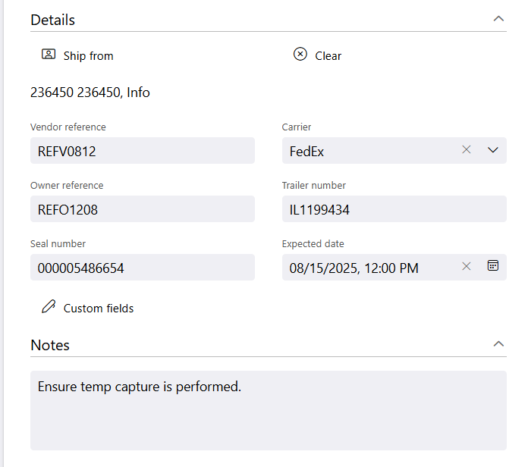This screenshot has height=467, width=528.
Task: Collapse the Notes section chevron
Action: 498,344
